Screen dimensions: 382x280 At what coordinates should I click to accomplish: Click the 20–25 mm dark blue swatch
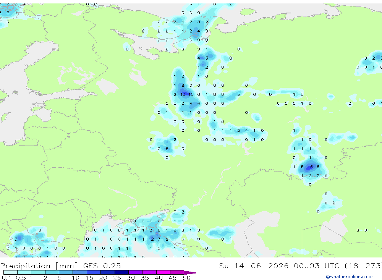click(x=107, y=272)
